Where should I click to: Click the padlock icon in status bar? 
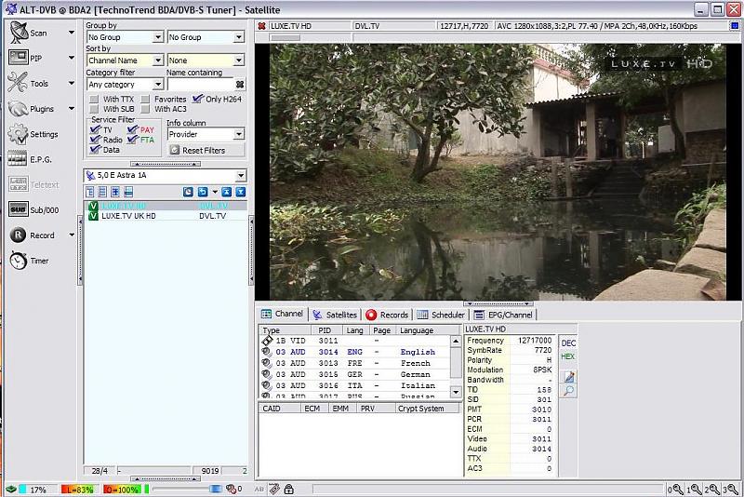click(x=288, y=489)
